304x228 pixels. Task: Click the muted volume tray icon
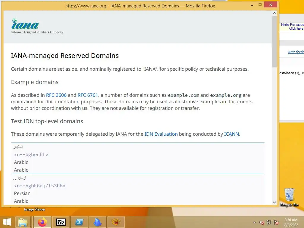[262, 222]
